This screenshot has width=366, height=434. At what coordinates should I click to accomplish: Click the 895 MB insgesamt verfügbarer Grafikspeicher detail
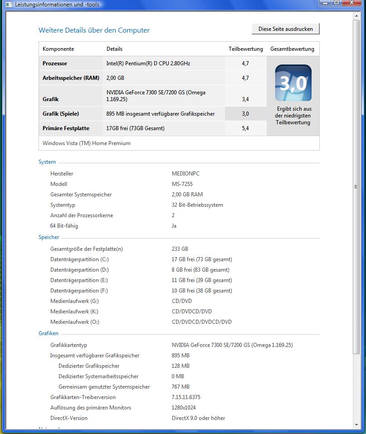(x=160, y=114)
